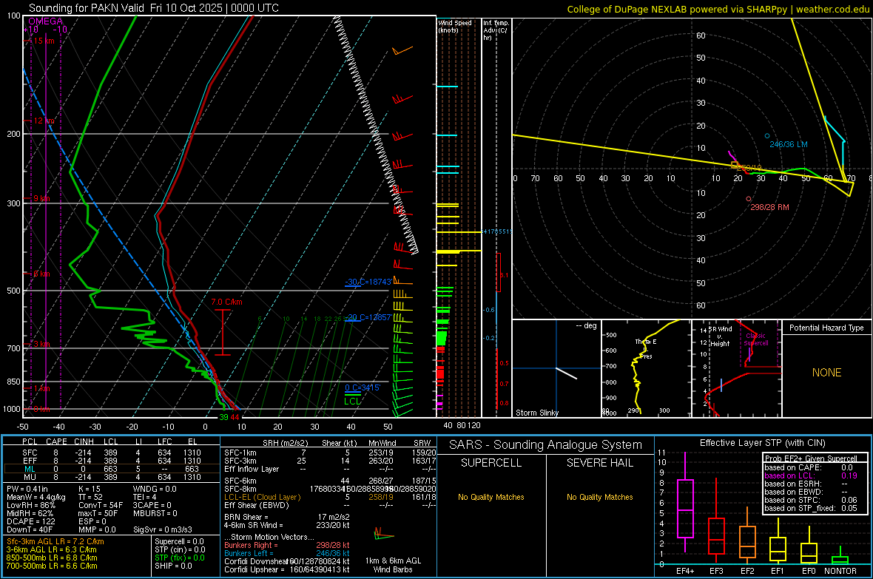The width and height of the screenshot is (873, 579).
Task: Click the surface temperature value '44'
Action: pos(235,417)
